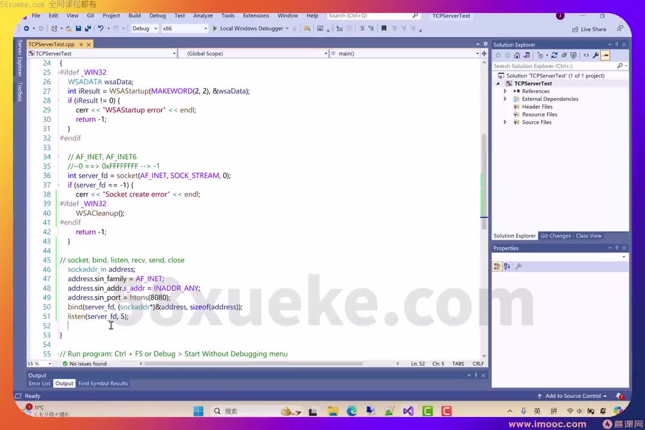Start Local Windows Debugger with play icon
This screenshot has height=430, width=645.
215,29
